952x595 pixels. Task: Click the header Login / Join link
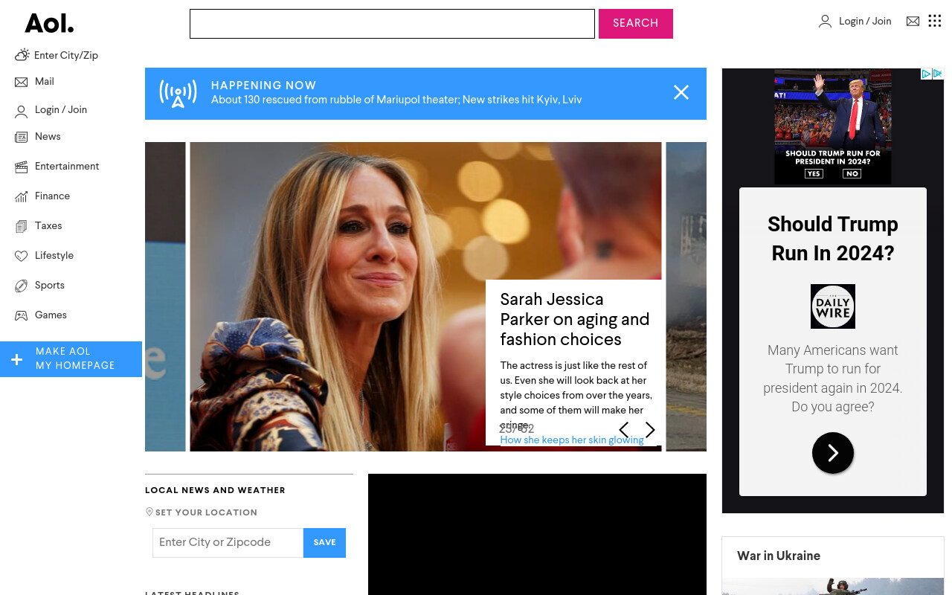(x=865, y=22)
